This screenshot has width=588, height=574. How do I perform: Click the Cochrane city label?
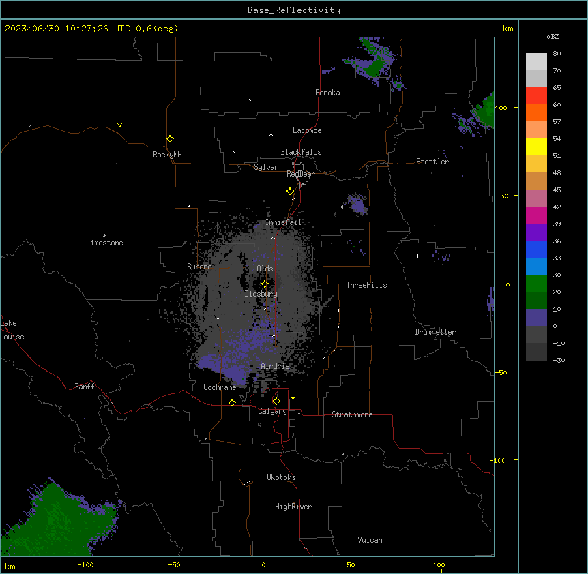tap(220, 387)
